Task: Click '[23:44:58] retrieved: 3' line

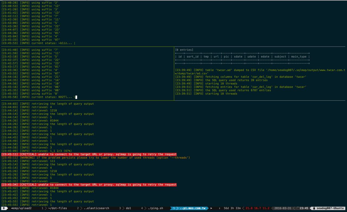Action: pos(27,148)
